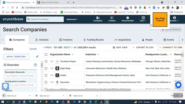Open the Recommended nav icon in header
This screenshot has width=185, height=104.
127,19
